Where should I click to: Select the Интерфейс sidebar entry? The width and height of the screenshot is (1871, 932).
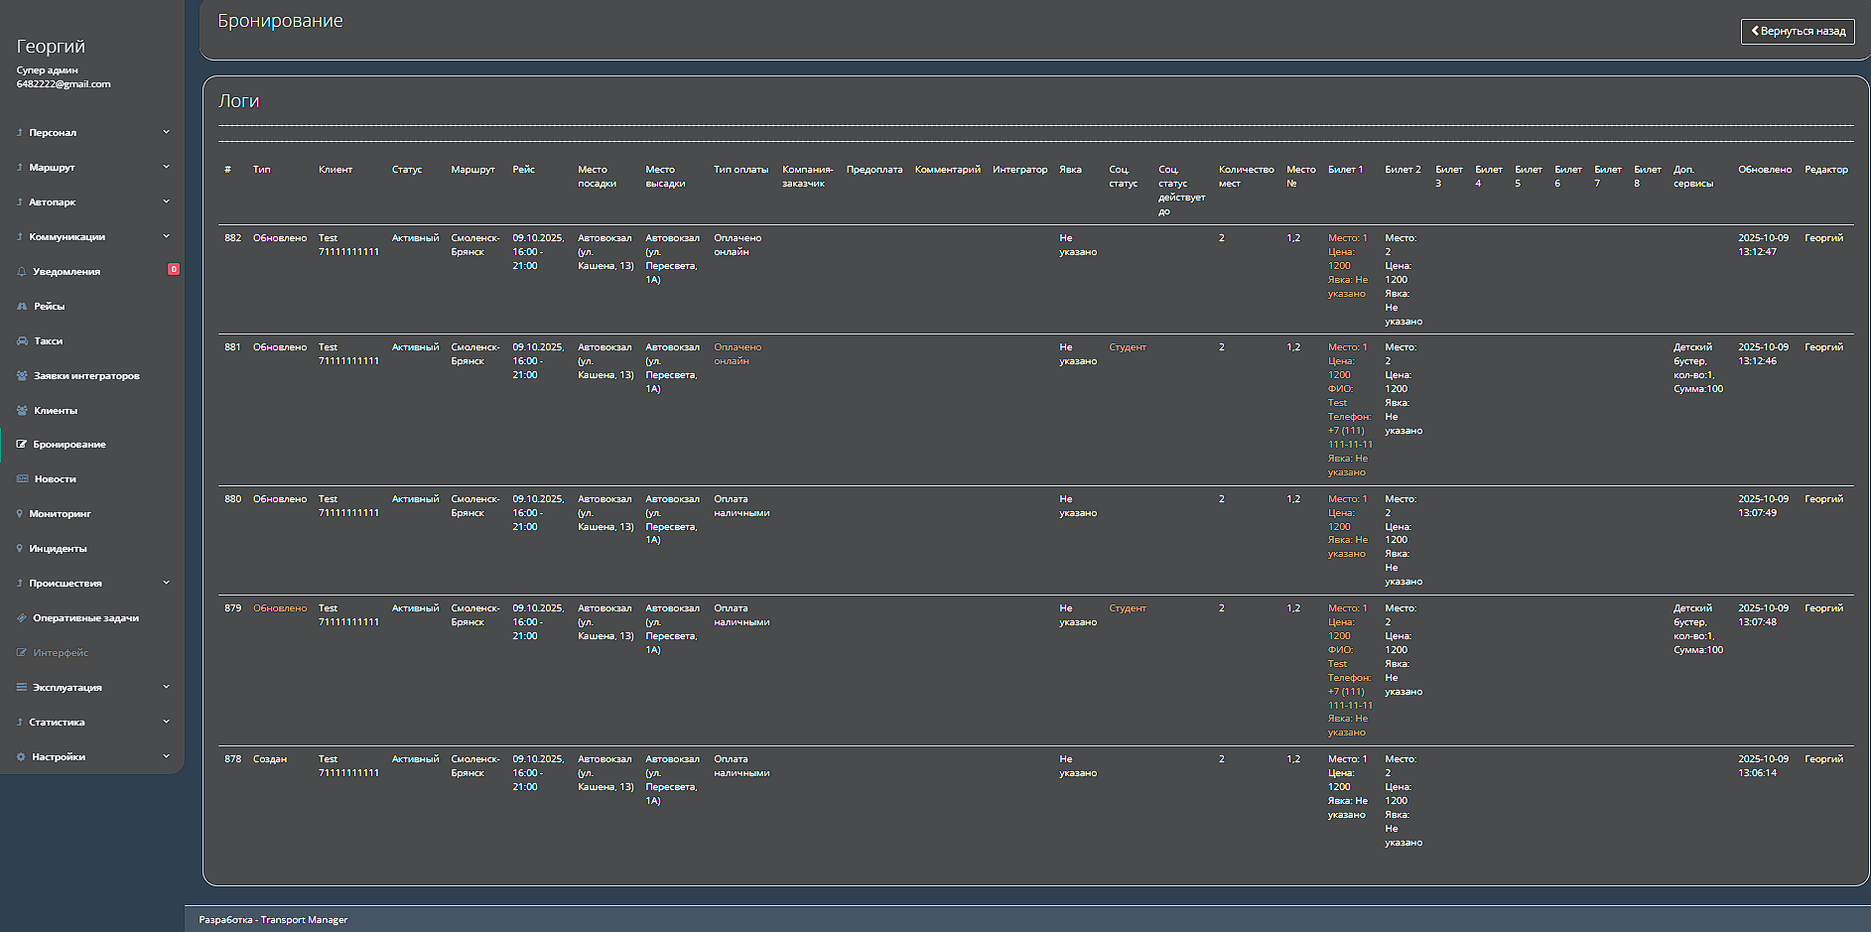[x=61, y=653]
